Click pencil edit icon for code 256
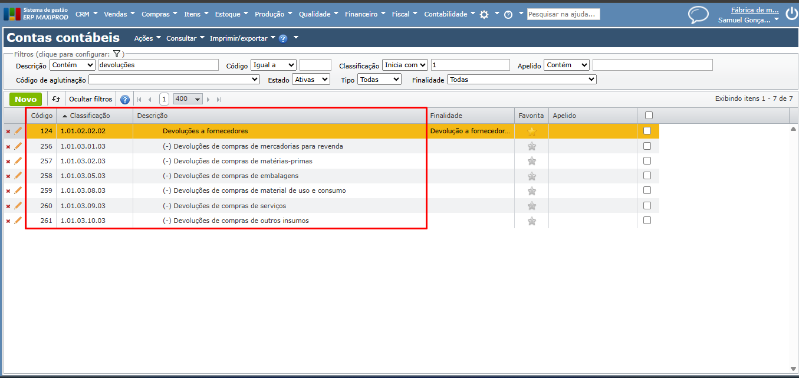 [18, 146]
